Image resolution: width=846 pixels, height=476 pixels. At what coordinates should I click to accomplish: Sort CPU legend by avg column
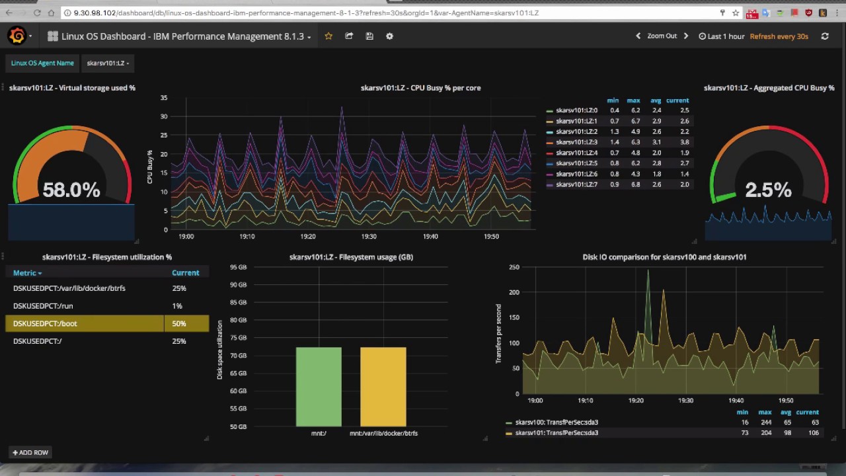click(x=656, y=100)
